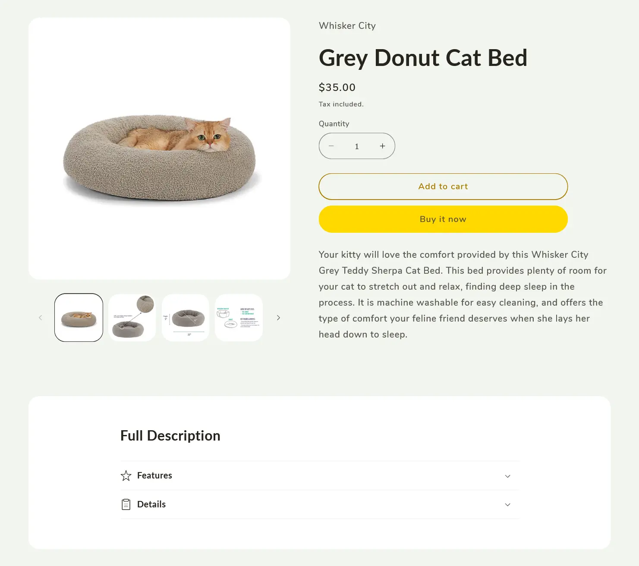Select thumbnail of cat lying in bed
This screenshot has width=639, height=566.
coord(79,318)
